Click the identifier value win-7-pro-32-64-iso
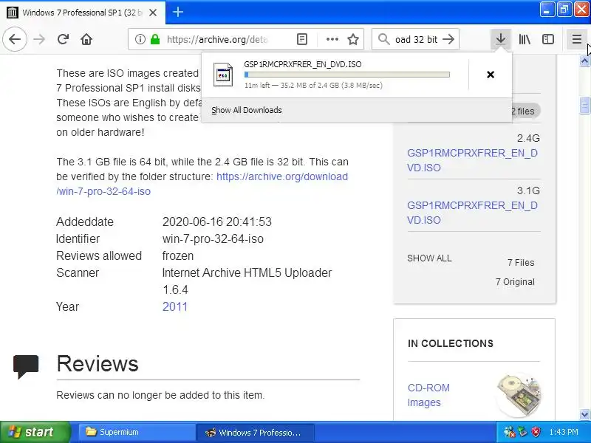591x443 pixels. pyautogui.click(x=213, y=238)
